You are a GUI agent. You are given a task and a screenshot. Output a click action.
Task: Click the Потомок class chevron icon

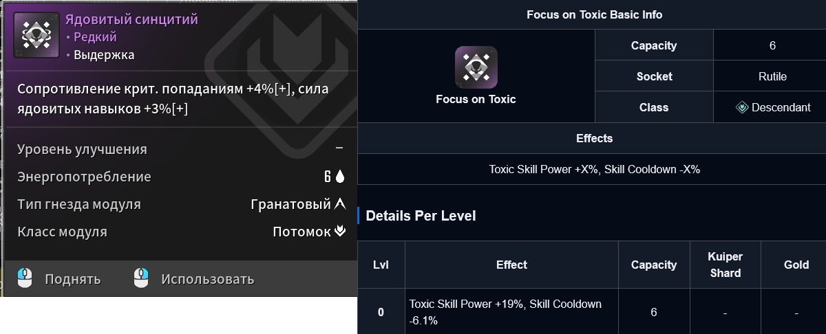tap(339, 232)
